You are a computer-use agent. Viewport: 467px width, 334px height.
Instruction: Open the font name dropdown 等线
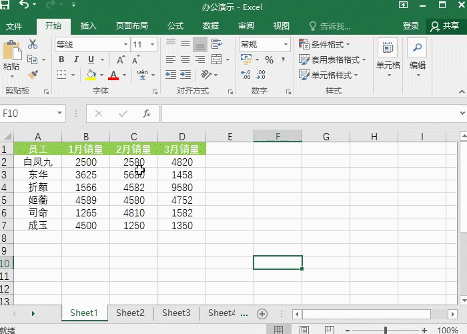pos(126,45)
